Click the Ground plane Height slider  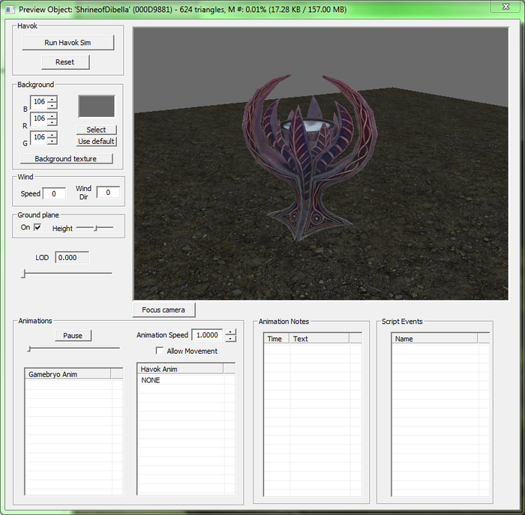pyautogui.click(x=95, y=228)
